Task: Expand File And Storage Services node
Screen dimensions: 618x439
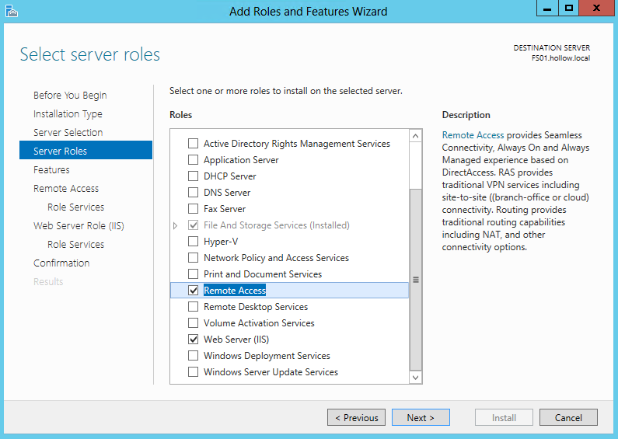Action: [176, 225]
